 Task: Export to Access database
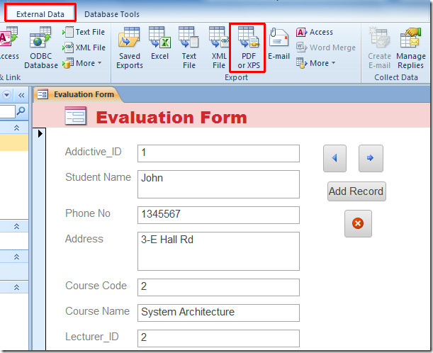tap(315, 32)
